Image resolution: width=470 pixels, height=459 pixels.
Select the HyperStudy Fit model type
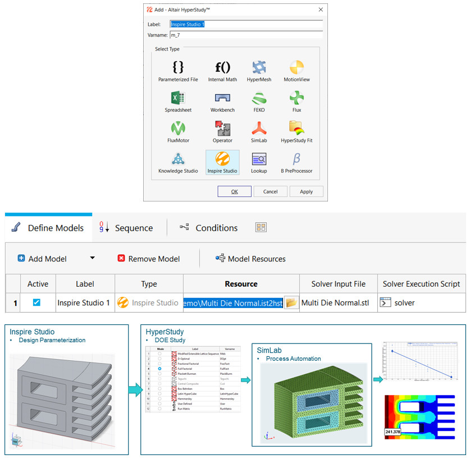pyautogui.click(x=296, y=128)
